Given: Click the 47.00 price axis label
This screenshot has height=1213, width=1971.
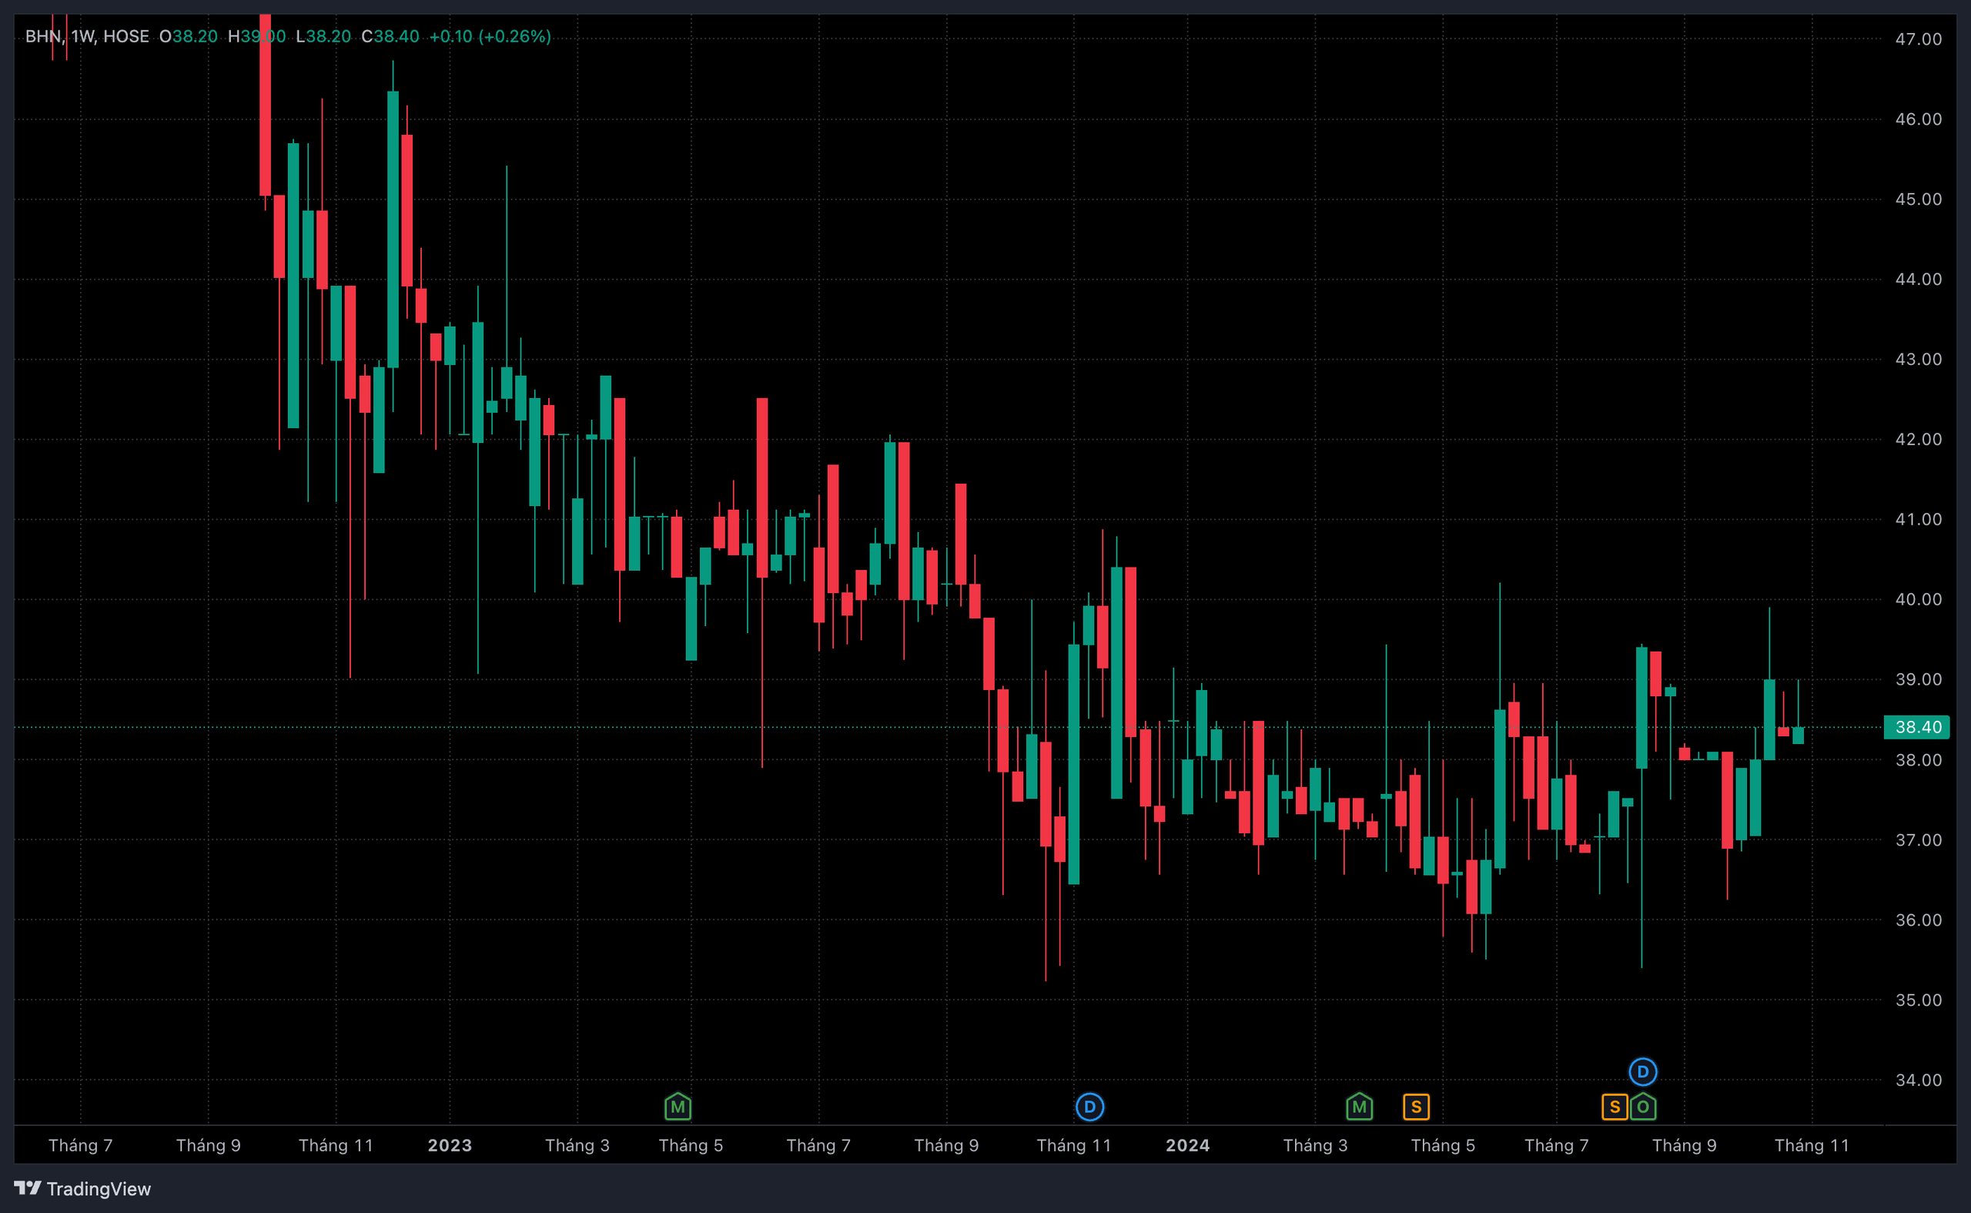Looking at the screenshot, I should coord(1918,39).
